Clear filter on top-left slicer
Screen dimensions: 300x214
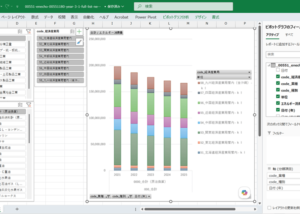[x=28, y=31]
